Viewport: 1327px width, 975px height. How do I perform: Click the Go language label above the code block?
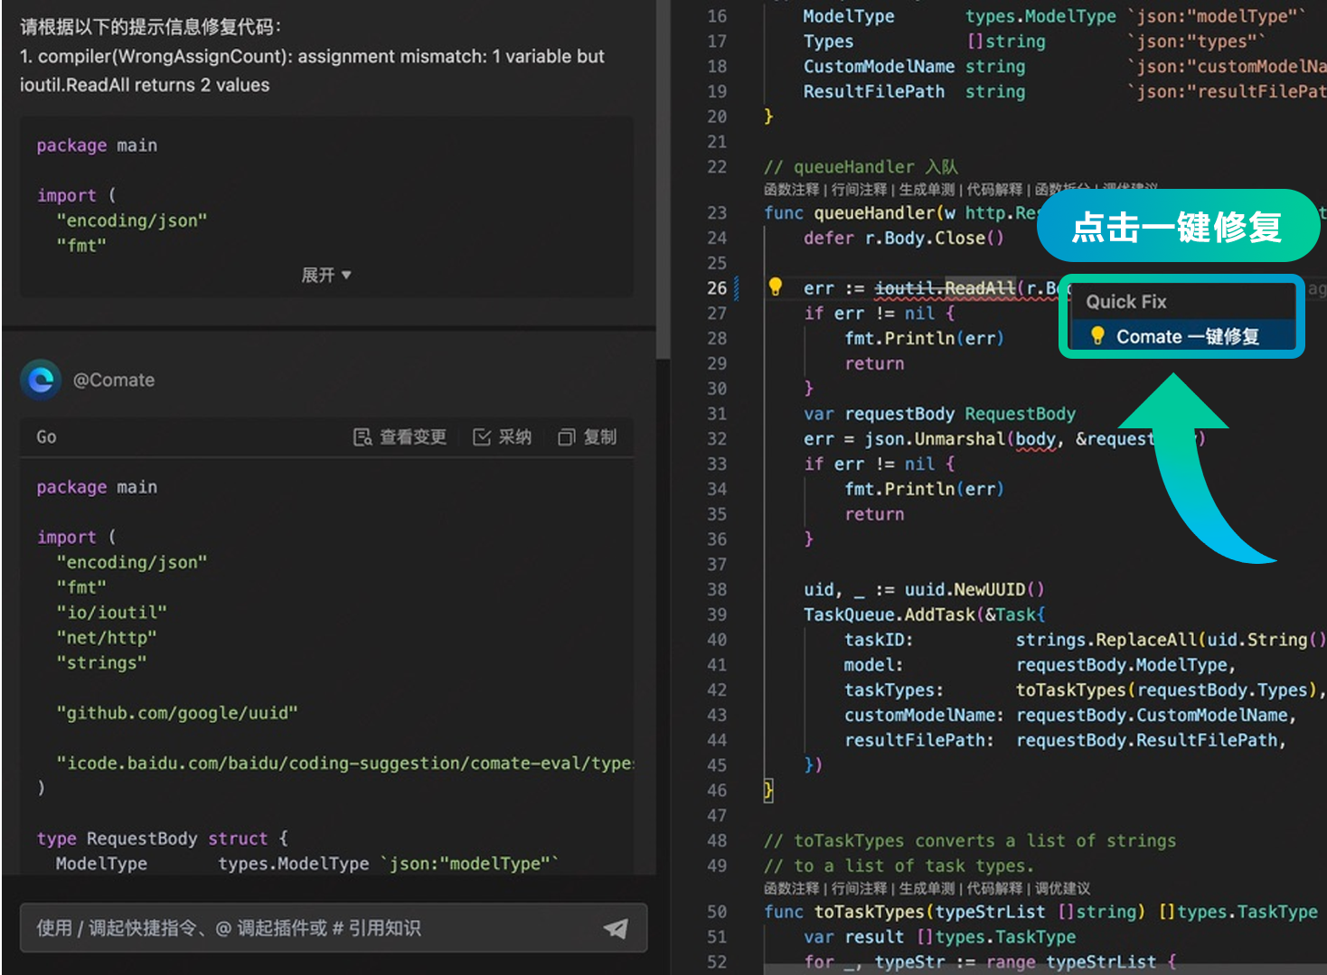pos(46,436)
